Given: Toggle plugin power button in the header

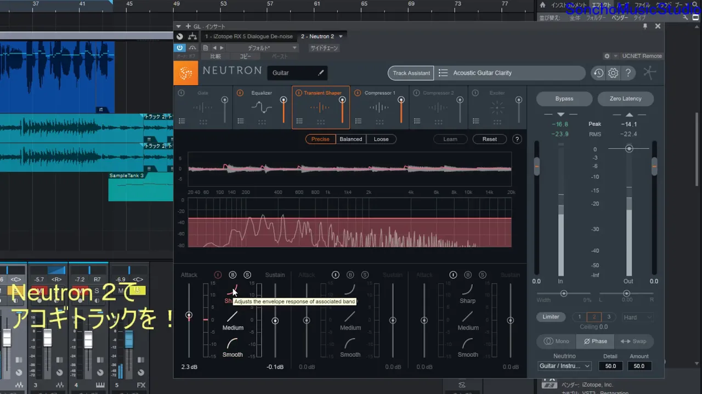Looking at the screenshot, I should point(179,48).
